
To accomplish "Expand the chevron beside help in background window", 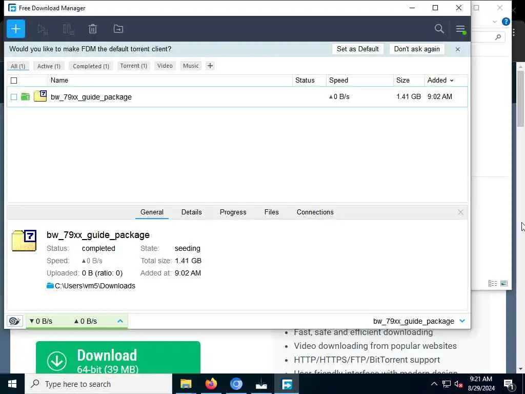I will pyautogui.click(x=495, y=22).
